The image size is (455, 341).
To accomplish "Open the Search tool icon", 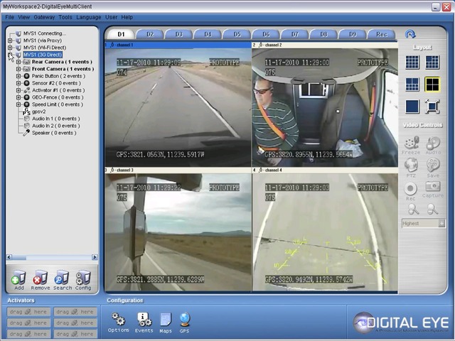I will point(62,278).
